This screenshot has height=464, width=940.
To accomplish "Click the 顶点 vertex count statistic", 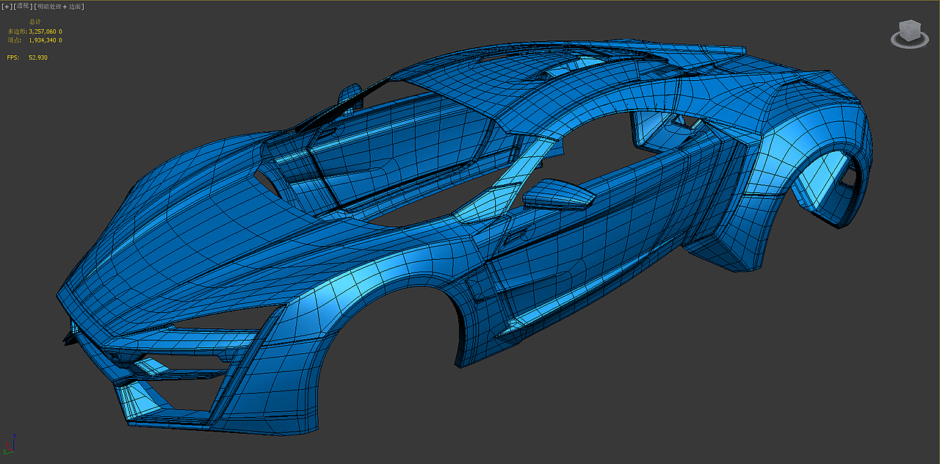I will (x=35, y=40).
